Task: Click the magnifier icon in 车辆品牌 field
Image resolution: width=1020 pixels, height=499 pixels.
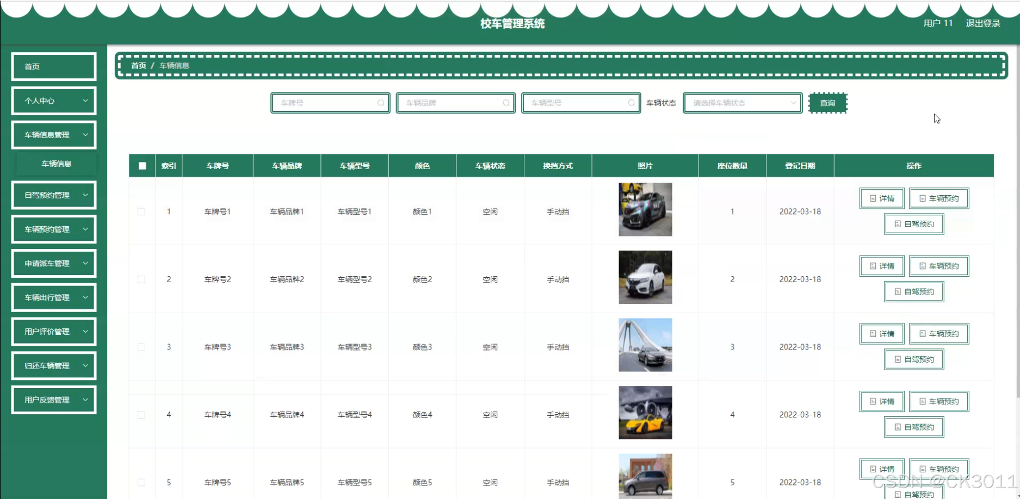Action: (x=506, y=103)
